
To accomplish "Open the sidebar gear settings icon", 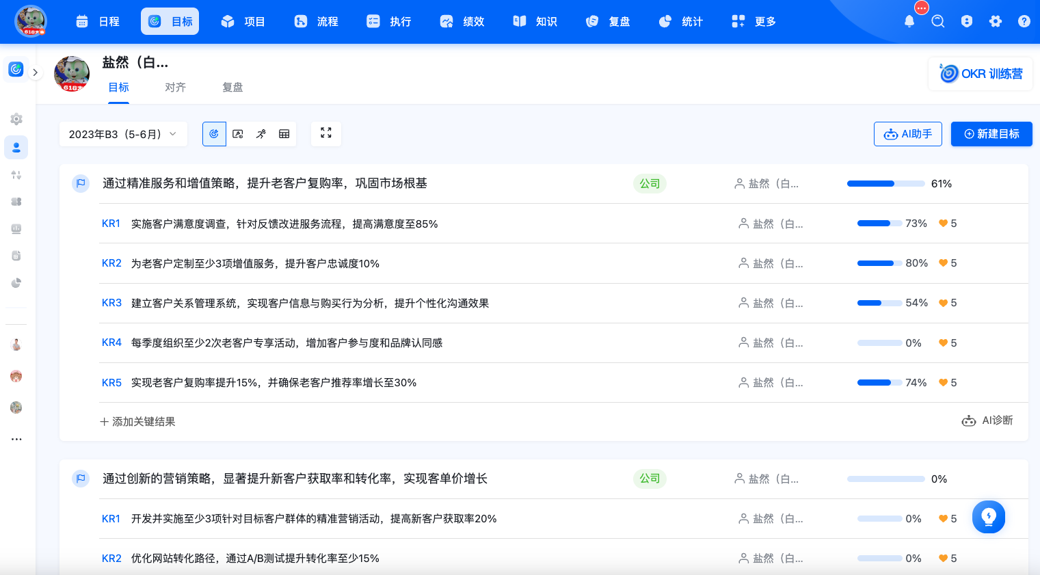I will [x=16, y=119].
